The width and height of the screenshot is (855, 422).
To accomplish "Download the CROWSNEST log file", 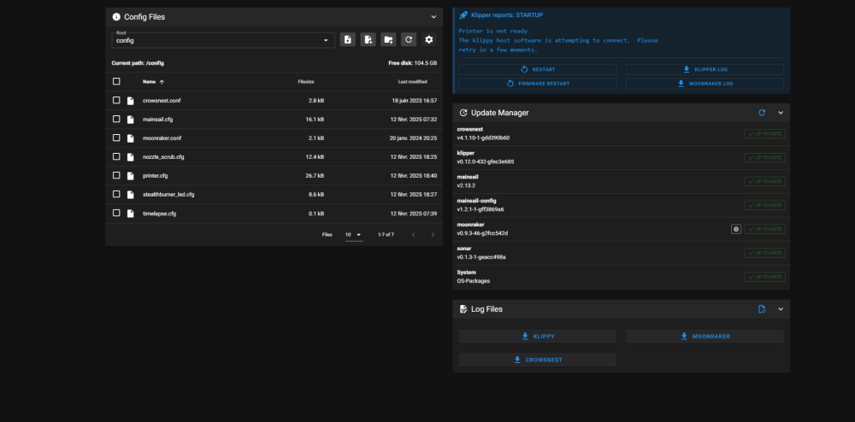I will click(x=538, y=360).
